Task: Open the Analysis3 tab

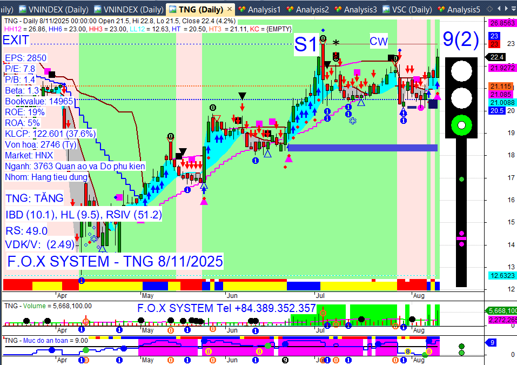Action: [x=356, y=10]
